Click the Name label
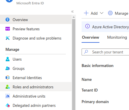Screen dimensions: 129x110 (x=87, y=79)
